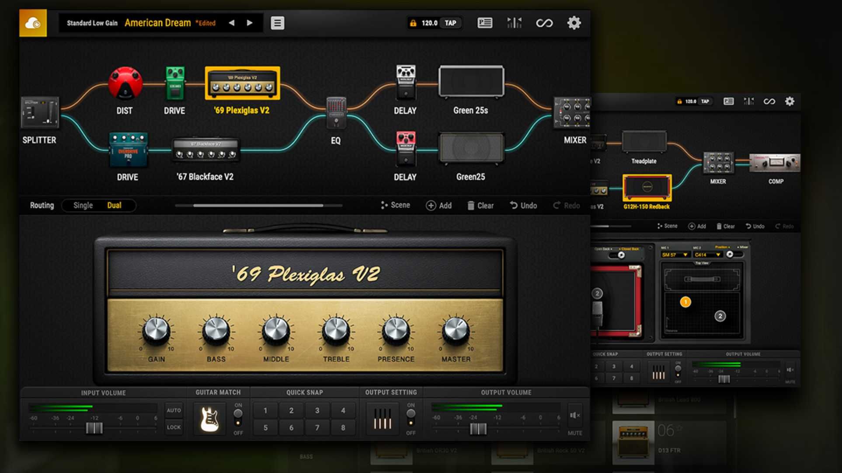Viewport: 842px width, 473px height.
Task: Click Redo in front window
Action: tap(567, 205)
